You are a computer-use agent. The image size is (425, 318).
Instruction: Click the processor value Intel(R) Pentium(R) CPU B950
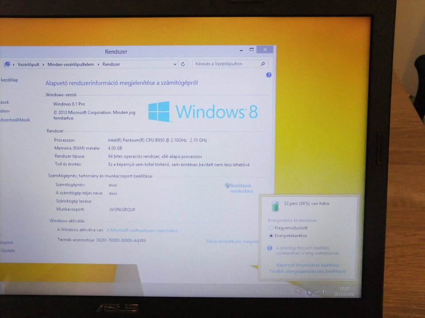(158, 140)
